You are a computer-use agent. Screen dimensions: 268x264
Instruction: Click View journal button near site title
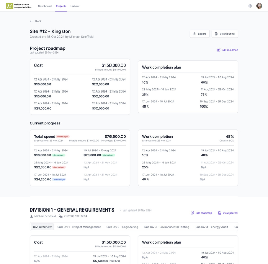click(225, 34)
